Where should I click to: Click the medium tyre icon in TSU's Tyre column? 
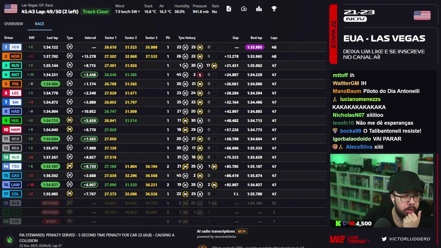tap(70, 166)
